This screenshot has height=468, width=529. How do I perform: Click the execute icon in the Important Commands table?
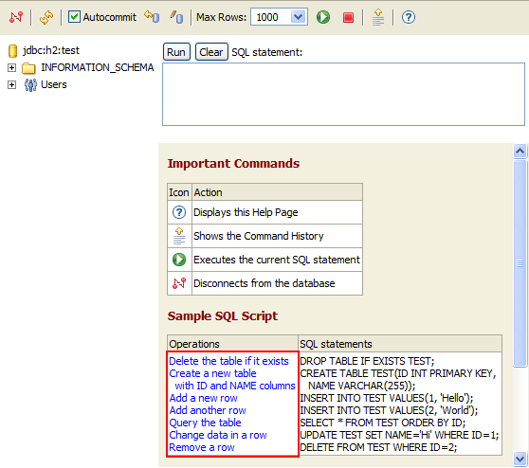(x=179, y=260)
